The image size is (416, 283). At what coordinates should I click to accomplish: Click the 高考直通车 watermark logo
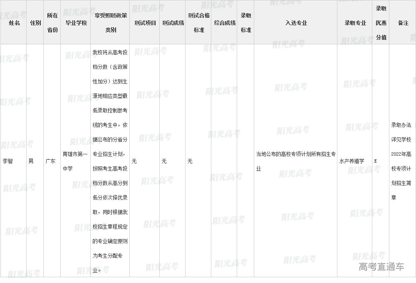[x=381, y=267]
